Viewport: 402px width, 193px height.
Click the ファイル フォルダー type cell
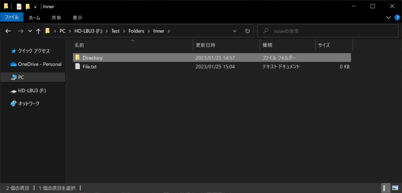pyautogui.click(x=279, y=58)
